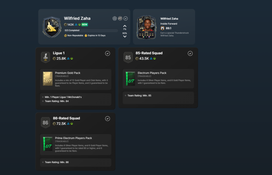This screenshot has width=272, height=175.
Task: Mark the Wilfried Zaha SBC as completed
Action: pos(126,18)
